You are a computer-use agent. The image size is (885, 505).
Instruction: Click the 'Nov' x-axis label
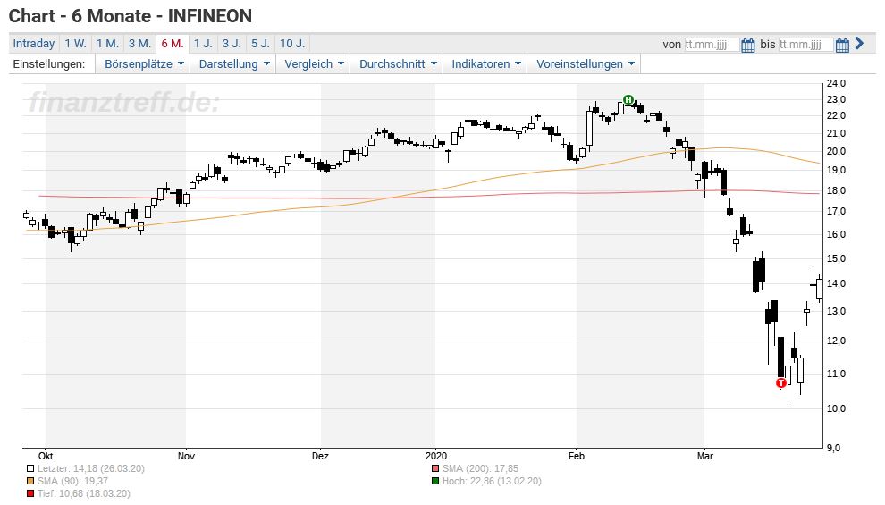pos(186,456)
